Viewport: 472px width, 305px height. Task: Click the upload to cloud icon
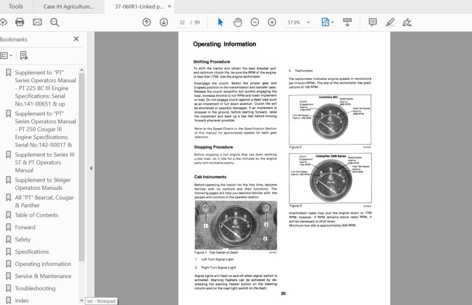(x=3, y=22)
